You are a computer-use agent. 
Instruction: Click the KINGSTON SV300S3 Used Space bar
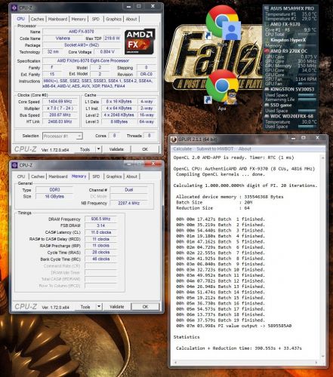(307, 95)
